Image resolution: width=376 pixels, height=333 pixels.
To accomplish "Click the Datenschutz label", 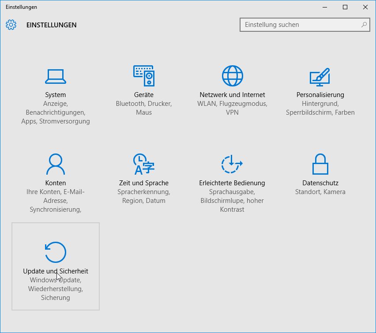I will (320, 183).
